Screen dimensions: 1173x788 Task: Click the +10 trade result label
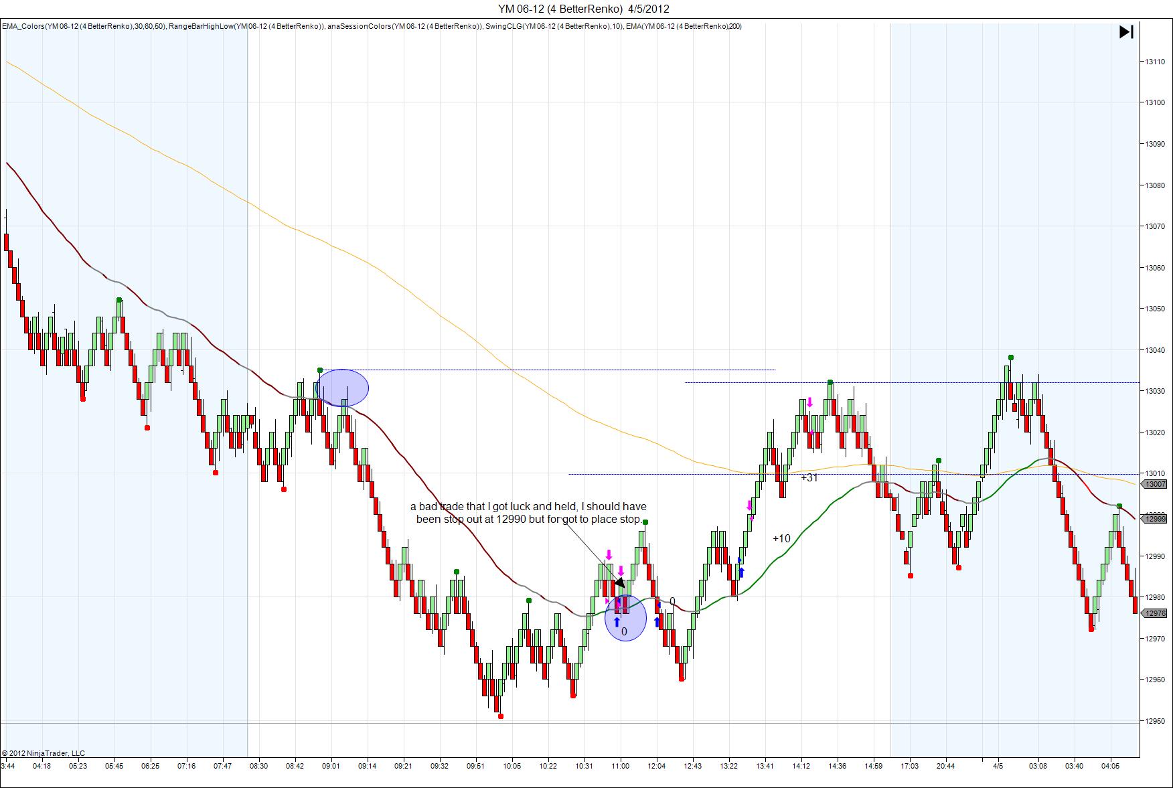point(781,538)
